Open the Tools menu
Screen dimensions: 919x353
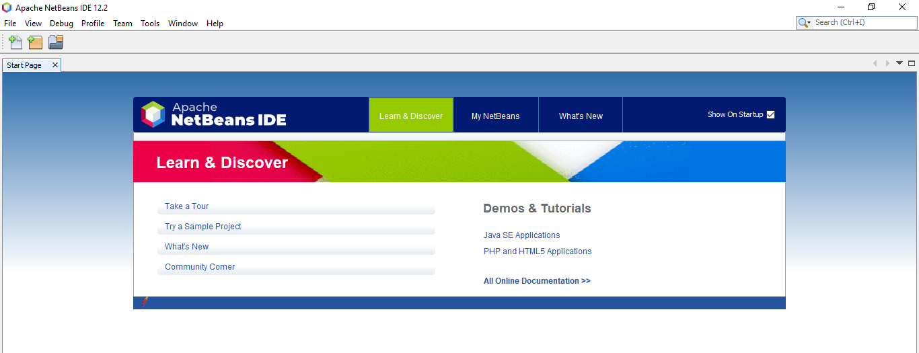(150, 24)
